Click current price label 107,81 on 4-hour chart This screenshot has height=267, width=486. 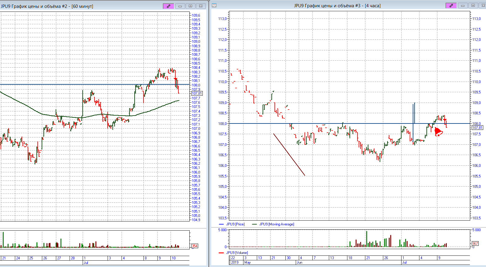[x=477, y=128]
